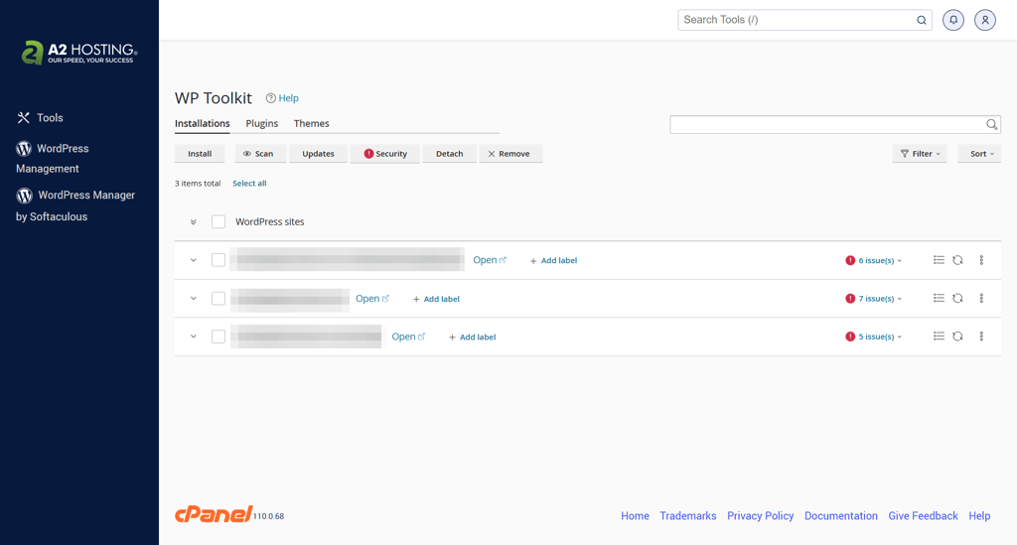Click the cPanel logo in footer
The image size is (1017, 545).
(214, 514)
